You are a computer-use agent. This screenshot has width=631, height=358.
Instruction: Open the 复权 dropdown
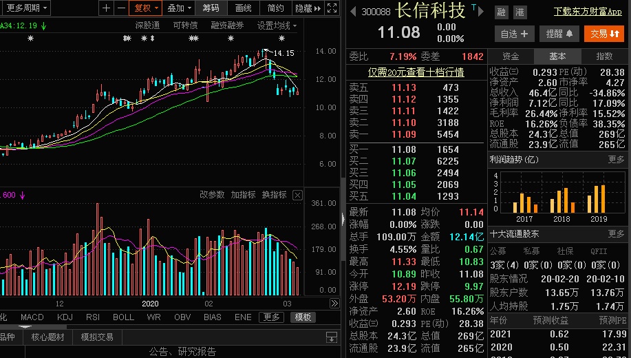(146, 8)
